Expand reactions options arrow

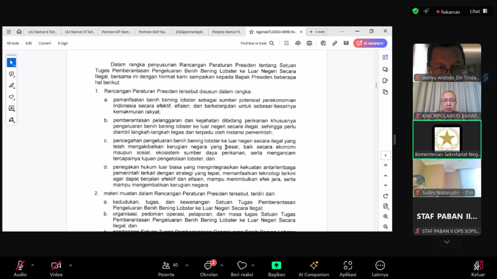click(x=253, y=265)
